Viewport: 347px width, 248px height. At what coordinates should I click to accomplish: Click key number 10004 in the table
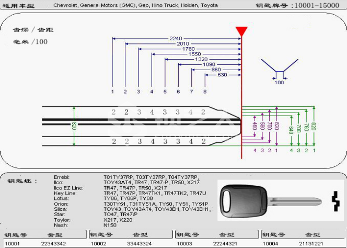click(270, 244)
